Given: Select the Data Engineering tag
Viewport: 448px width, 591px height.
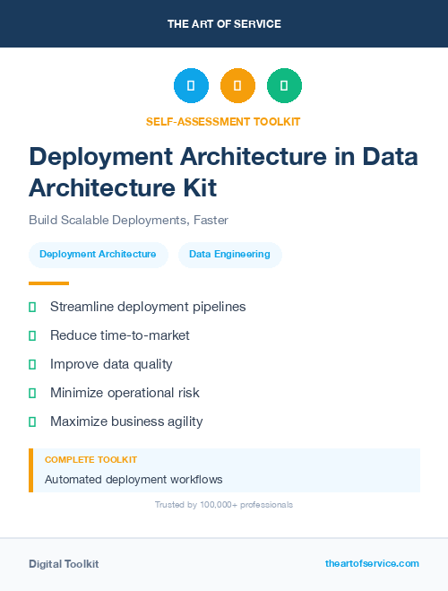Looking at the screenshot, I should pos(229,255).
